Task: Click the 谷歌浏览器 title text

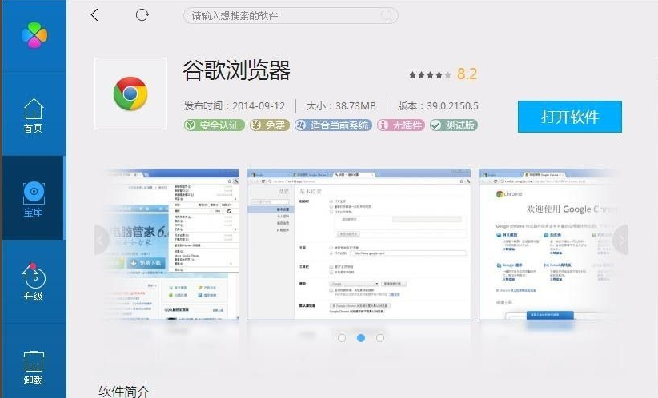Action: point(237,70)
